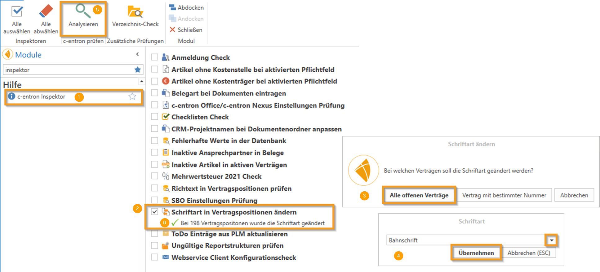Image resolution: width=600 pixels, height=272 pixels.
Task: Click the Abdocken icon
Action: pos(172,7)
